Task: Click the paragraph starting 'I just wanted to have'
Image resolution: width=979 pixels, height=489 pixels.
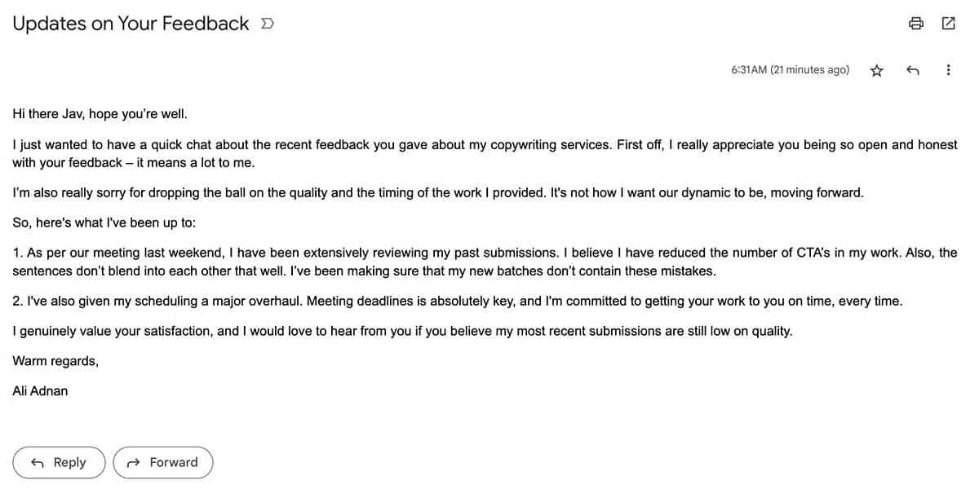Action: (485, 153)
